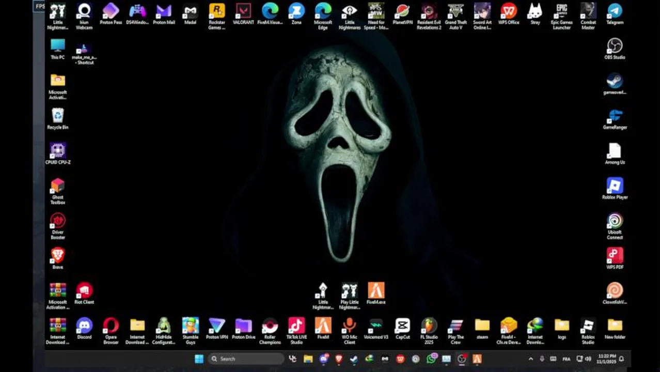Launch Need for Speed desktop icon
This screenshot has height=372, width=660.
pos(376,16)
